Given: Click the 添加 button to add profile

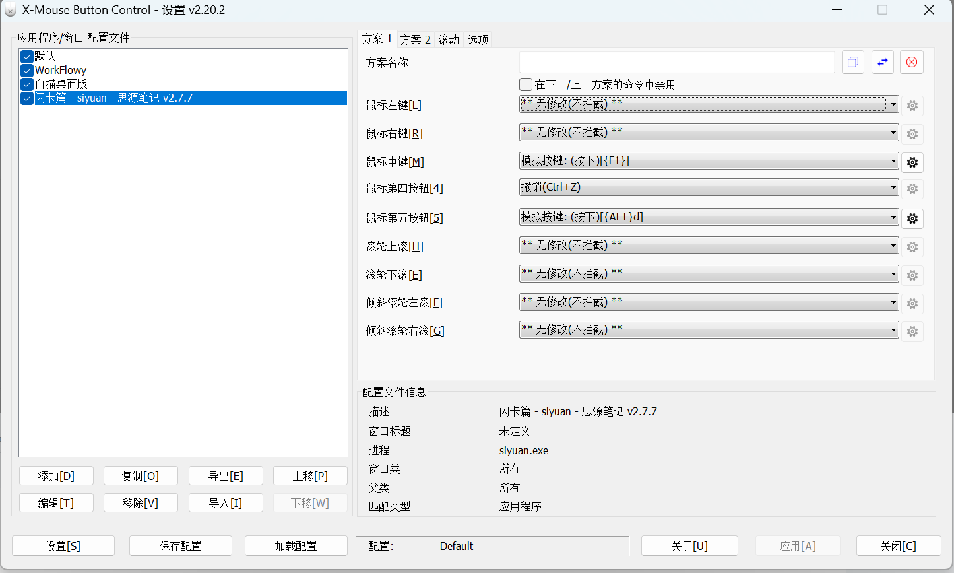Looking at the screenshot, I should click(x=56, y=476).
